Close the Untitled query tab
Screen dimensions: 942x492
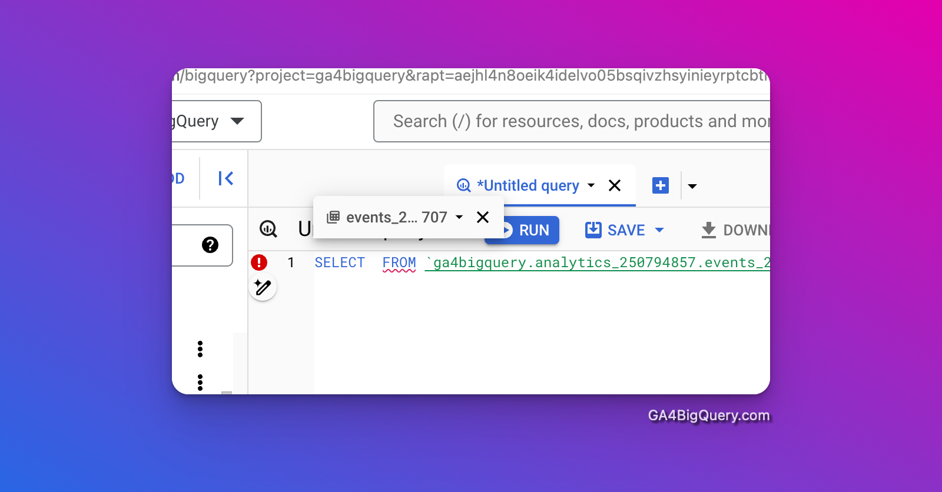(x=615, y=185)
